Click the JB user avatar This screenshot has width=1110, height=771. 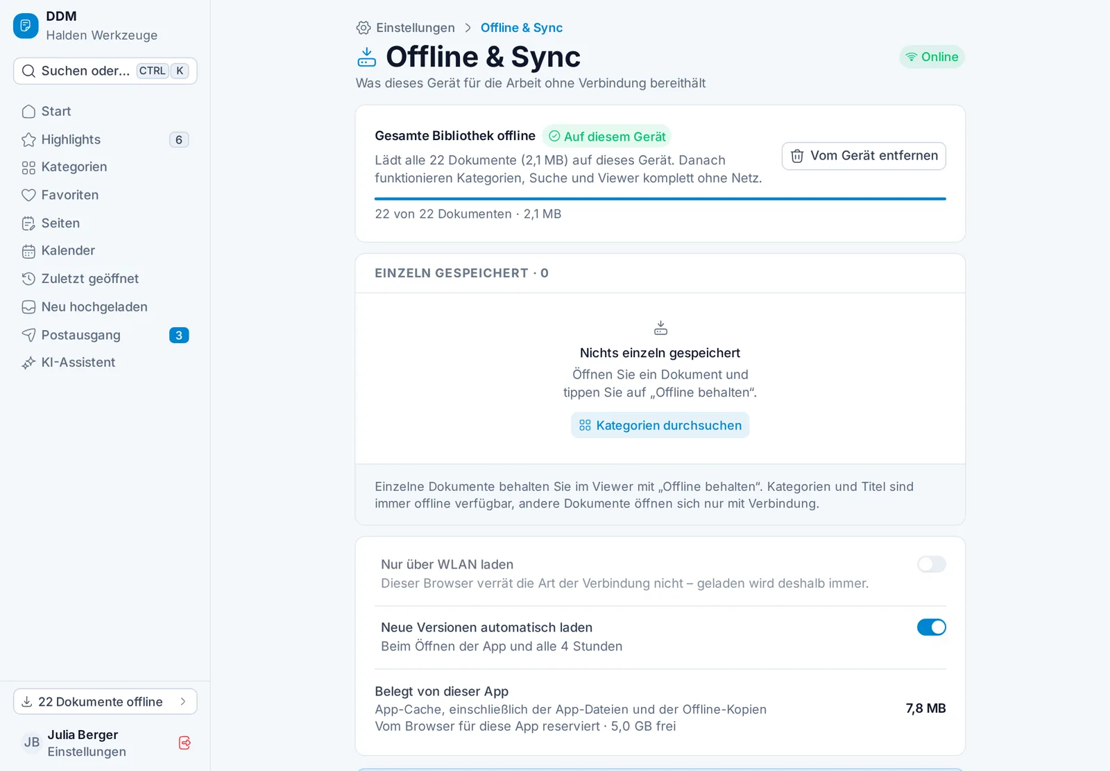pyautogui.click(x=32, y=743)
